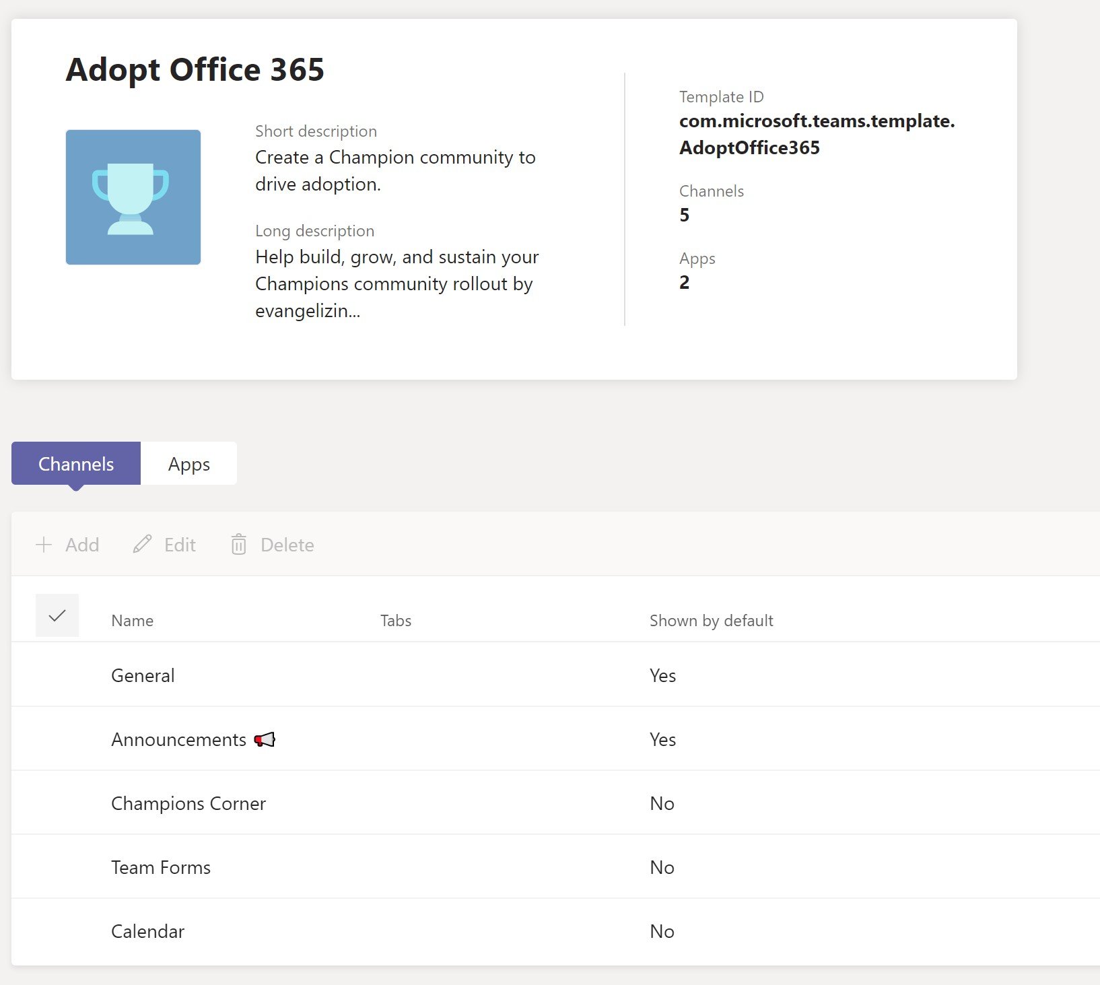Toggle the select-all checkbox
1100x985 pixels.
[x=57, y=615]
